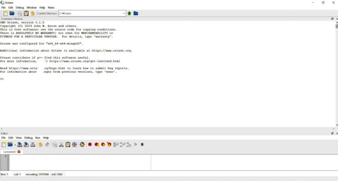Copy selection using the Editor toolbar icon
The image size is (338, 181).
55,145
